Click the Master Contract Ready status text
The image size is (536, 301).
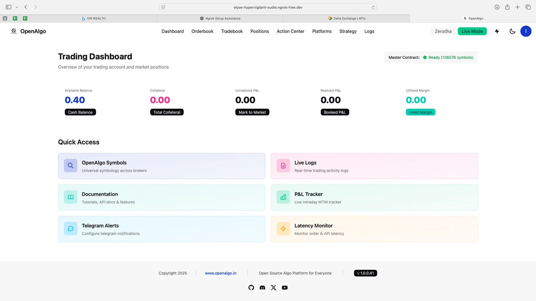pos(451,58)
